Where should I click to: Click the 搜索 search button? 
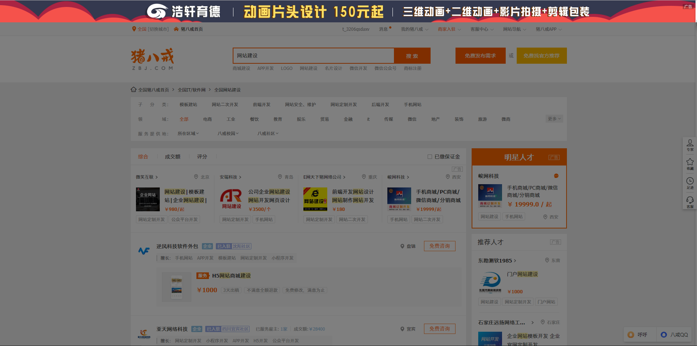click(x=412, y=56)
